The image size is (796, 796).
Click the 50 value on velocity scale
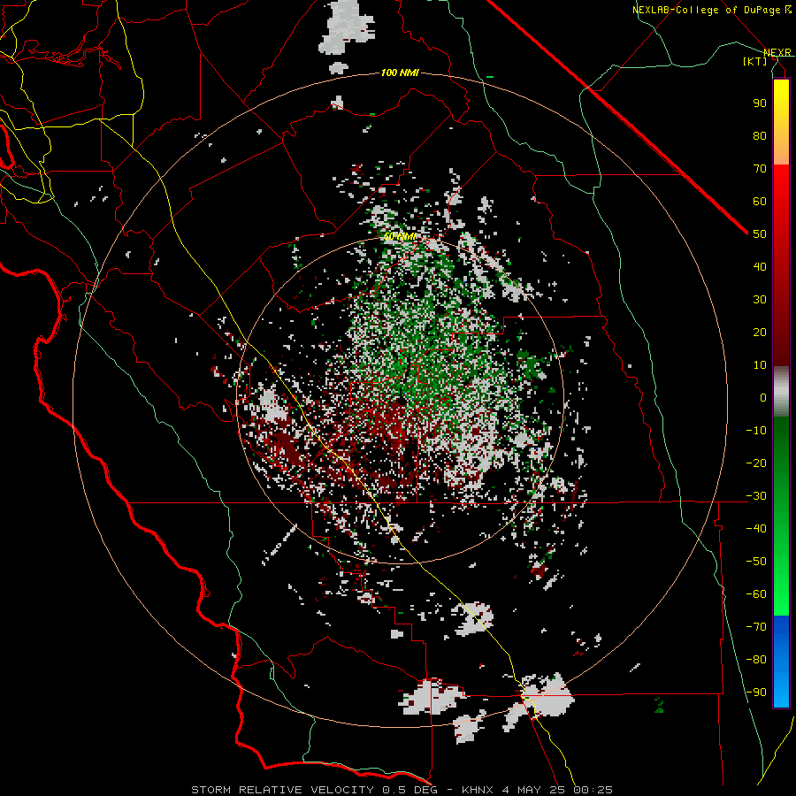(760, 234)
